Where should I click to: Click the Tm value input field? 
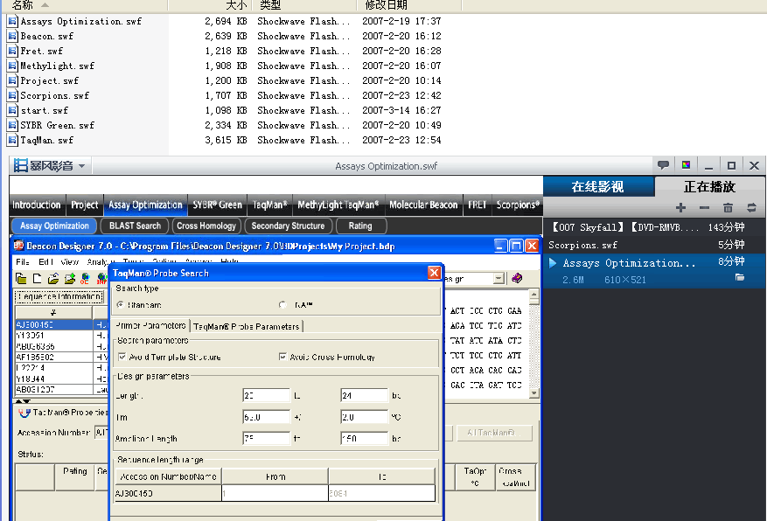click(x=266, y=417)
